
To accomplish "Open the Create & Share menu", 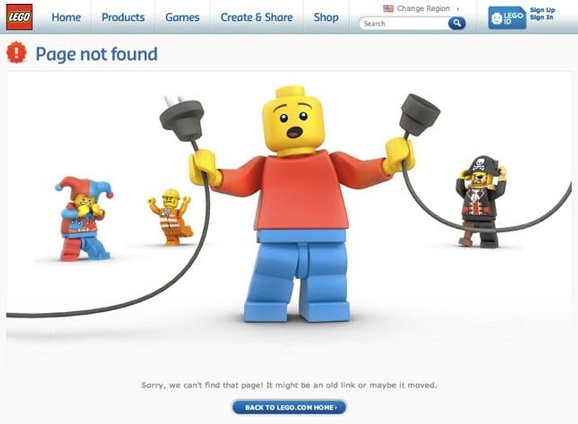I will [257, 17].
